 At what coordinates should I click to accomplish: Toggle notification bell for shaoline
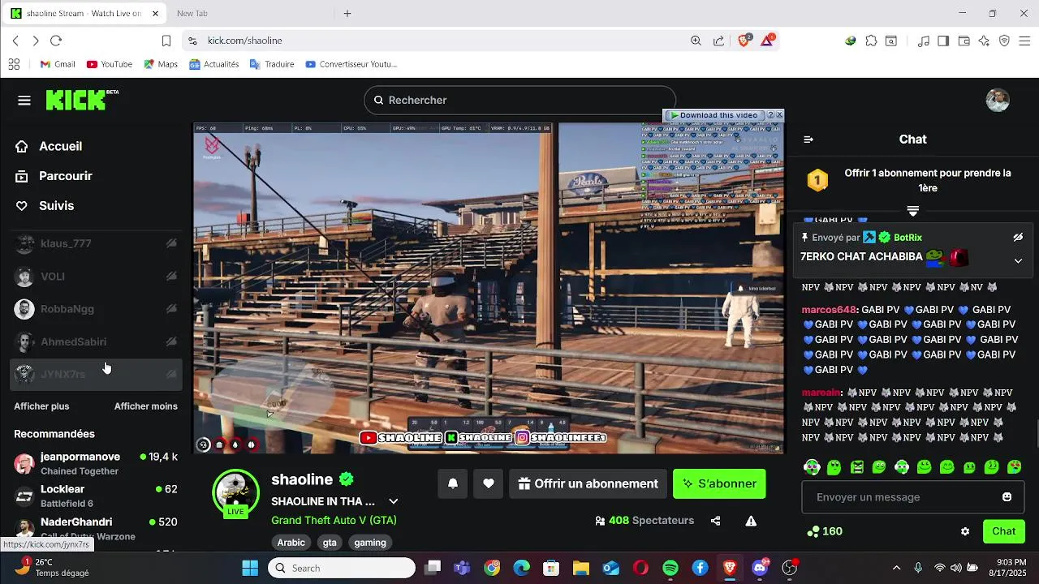(x=453, y=483)
